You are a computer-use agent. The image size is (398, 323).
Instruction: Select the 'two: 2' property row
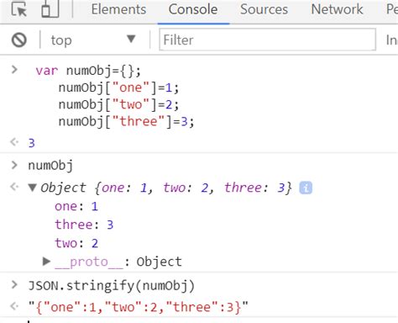tap(76, 243)
